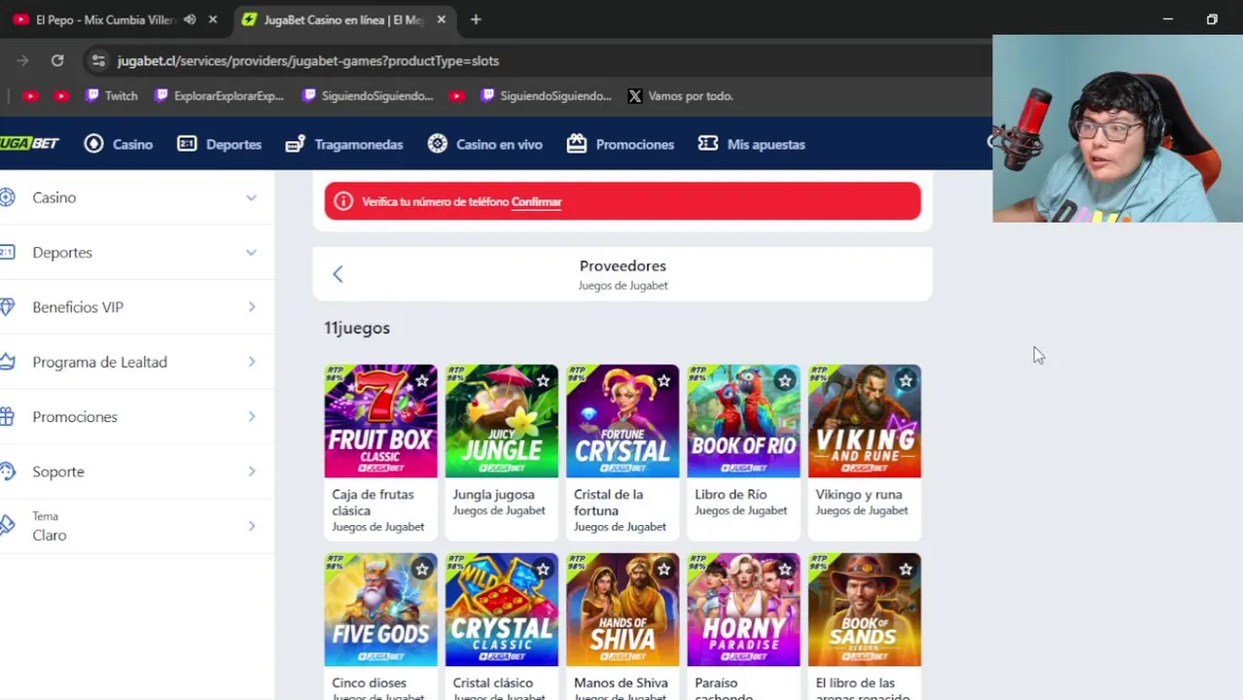This screenshot has height=700, width=1243.
Task: Click the Mis apuestas ticket icon
Action: point(708,144)
